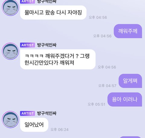Click the 오후 04:56 timestamp after 자야징 bubble
145x138 pixels.
[98, 17]
